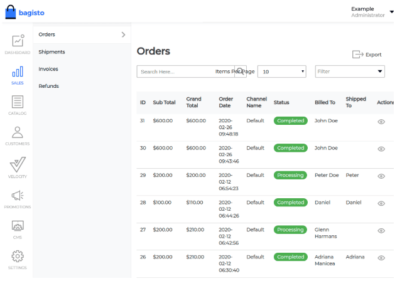The image size is (412, 281).
Task: Sort by the Channel Name column header
Action: coord(256,102)
